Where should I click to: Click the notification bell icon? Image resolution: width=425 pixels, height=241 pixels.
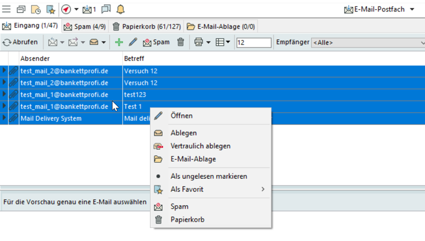coord(120,9)
